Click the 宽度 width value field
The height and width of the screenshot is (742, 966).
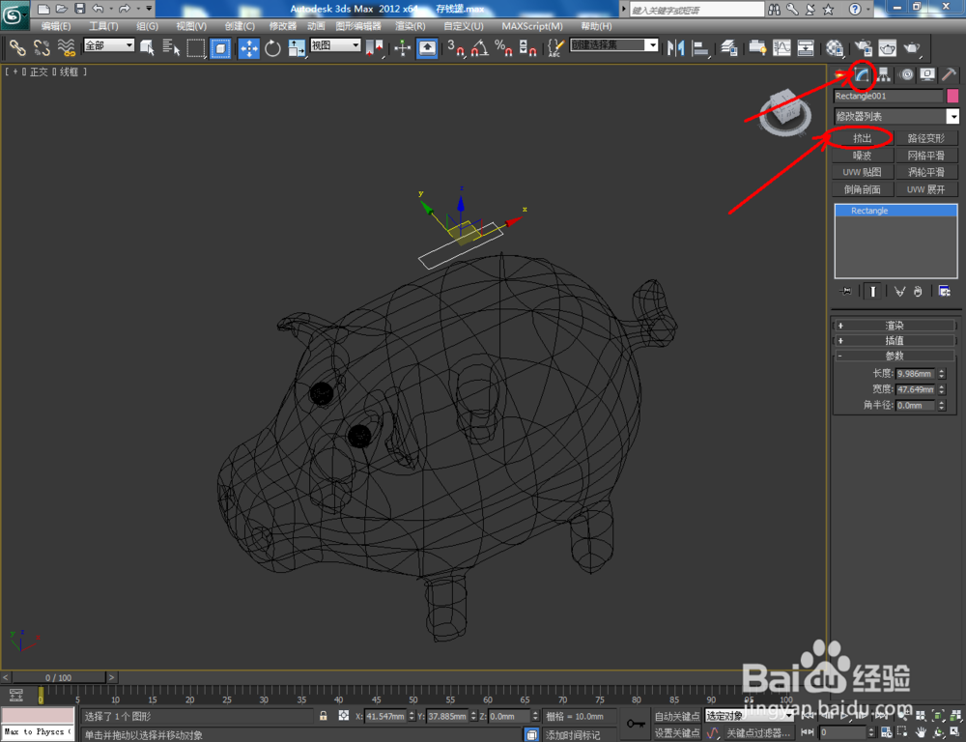(x=916, y=389)
